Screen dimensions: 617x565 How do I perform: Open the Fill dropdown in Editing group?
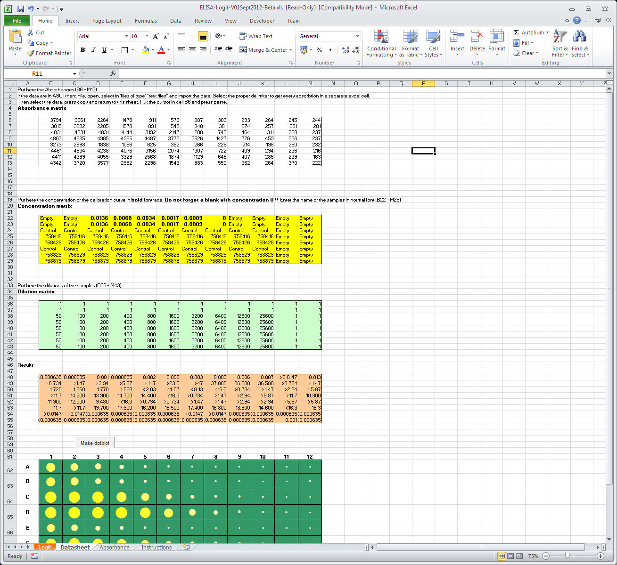(x=523, y=43)
